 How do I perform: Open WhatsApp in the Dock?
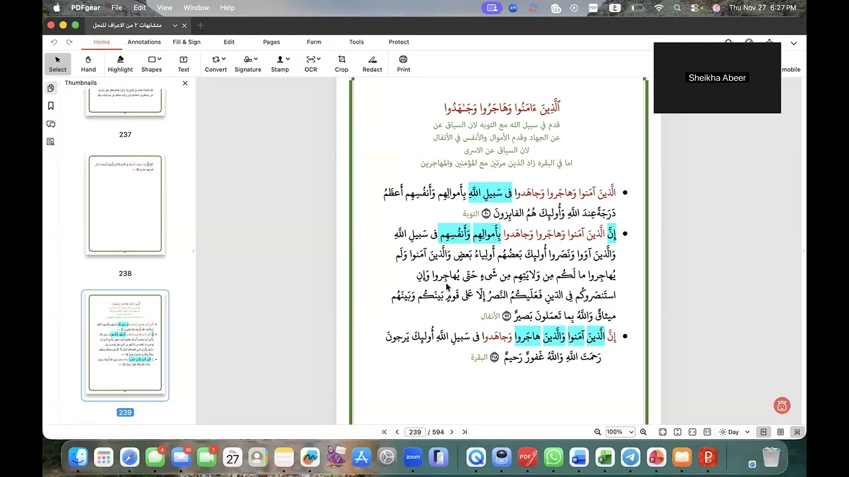point(553,457)
